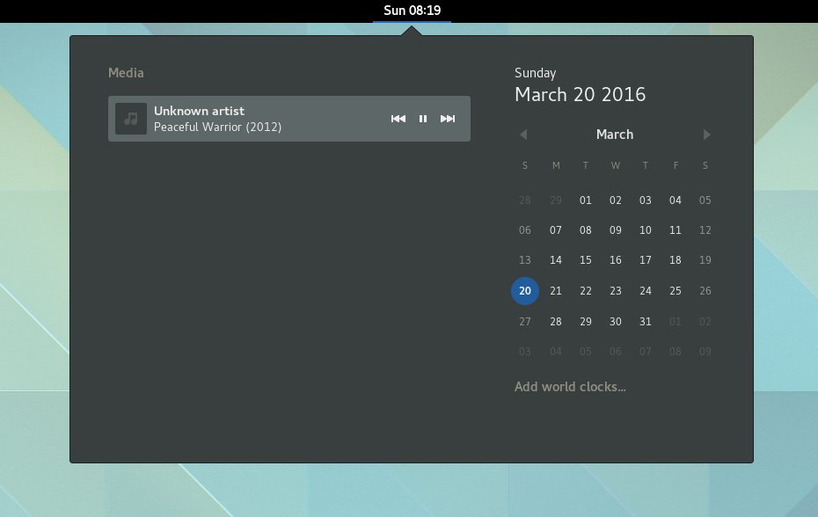Pause the Peaceful Warrior track
Image resolution: width=818 pixels, height=517 pixels.
(x=423, y=119)
